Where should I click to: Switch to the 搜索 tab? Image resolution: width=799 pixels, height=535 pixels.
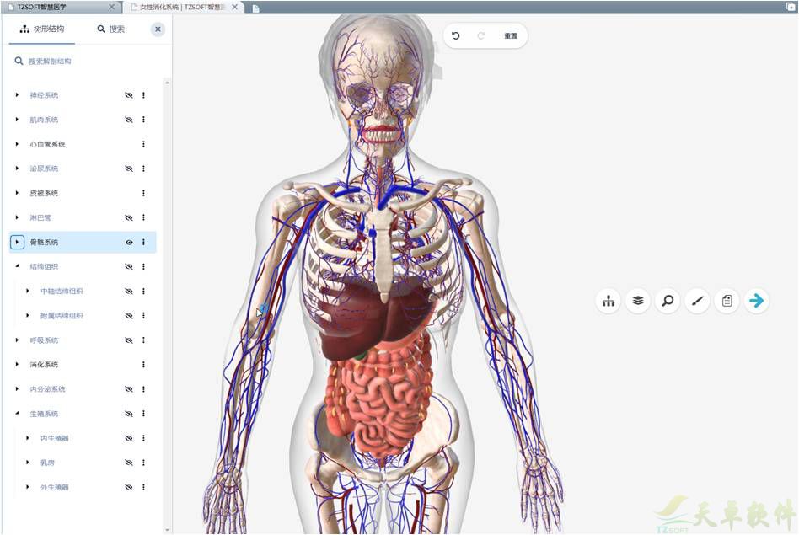[x=111, y=29]
